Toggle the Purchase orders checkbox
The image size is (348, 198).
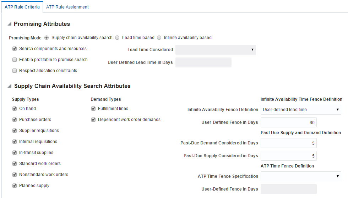(x=15, y=120)
